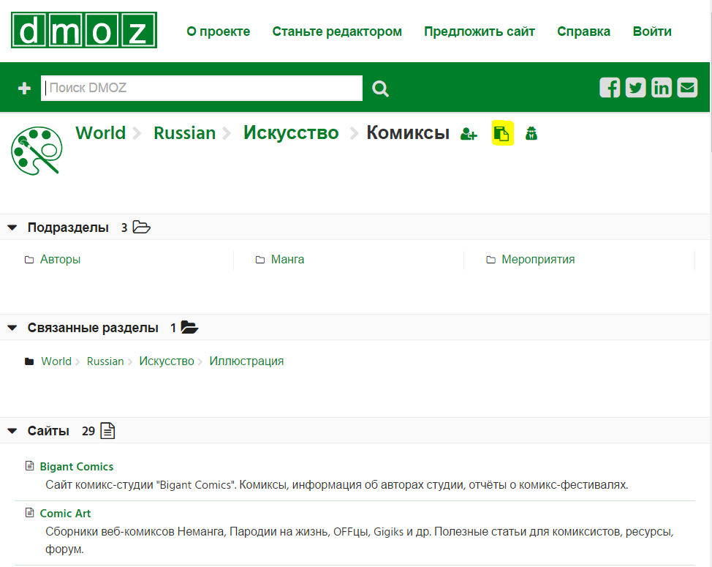This screenshot has height=567, width=712.
Task: Click the magnifying glass search icon
Action: (380, 88)
